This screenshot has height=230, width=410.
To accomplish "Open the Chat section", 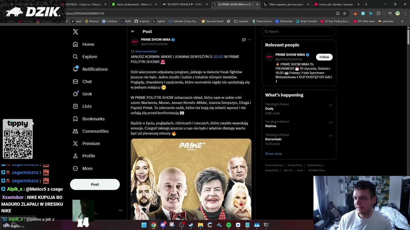I will 82,81.
